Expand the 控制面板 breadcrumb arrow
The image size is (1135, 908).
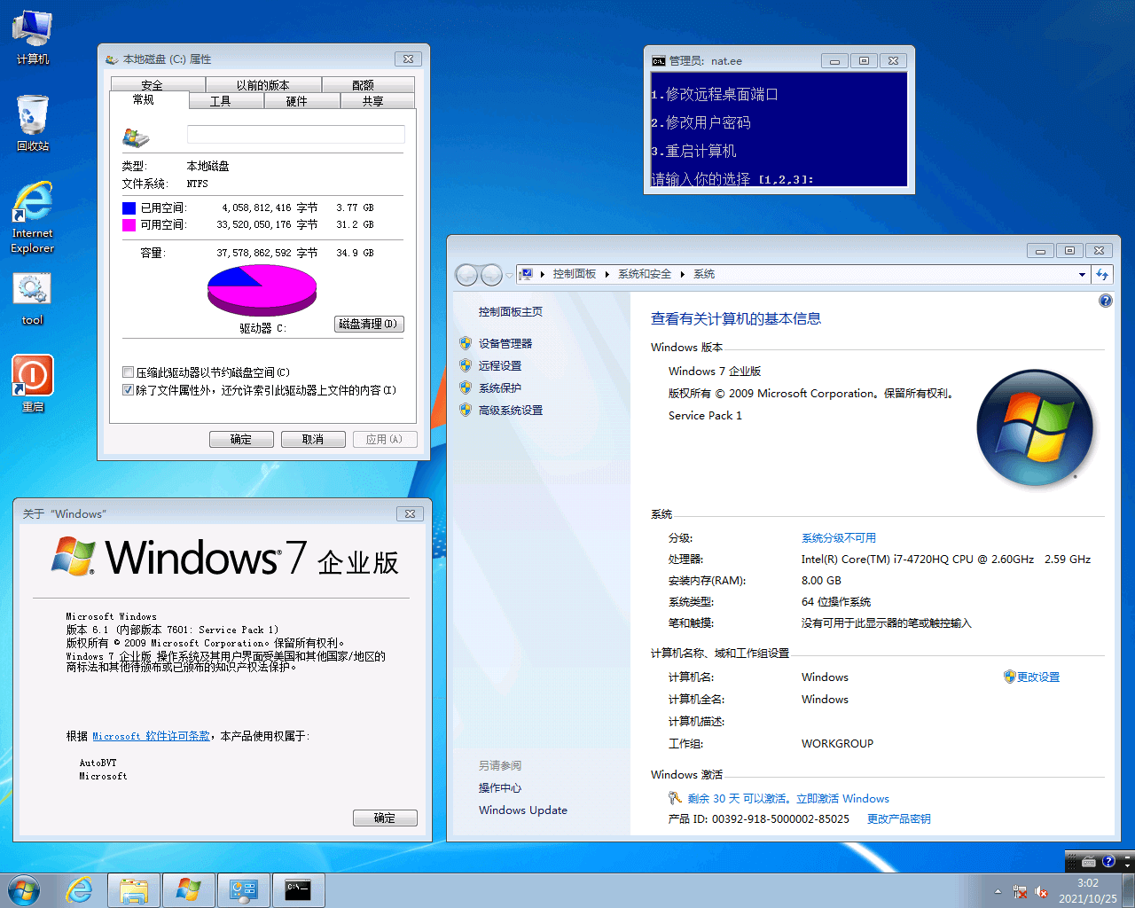click(607, 275)
